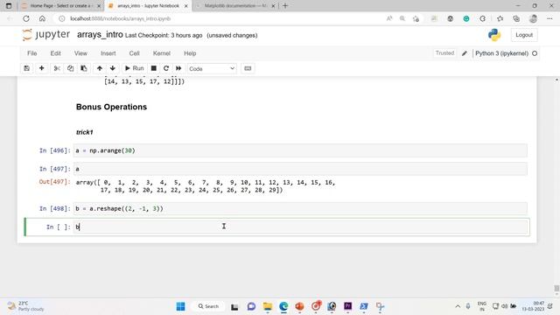This screenshot has width=560, height=315.
Task: Show hidden system tray icons
Action: pos(458,306)
